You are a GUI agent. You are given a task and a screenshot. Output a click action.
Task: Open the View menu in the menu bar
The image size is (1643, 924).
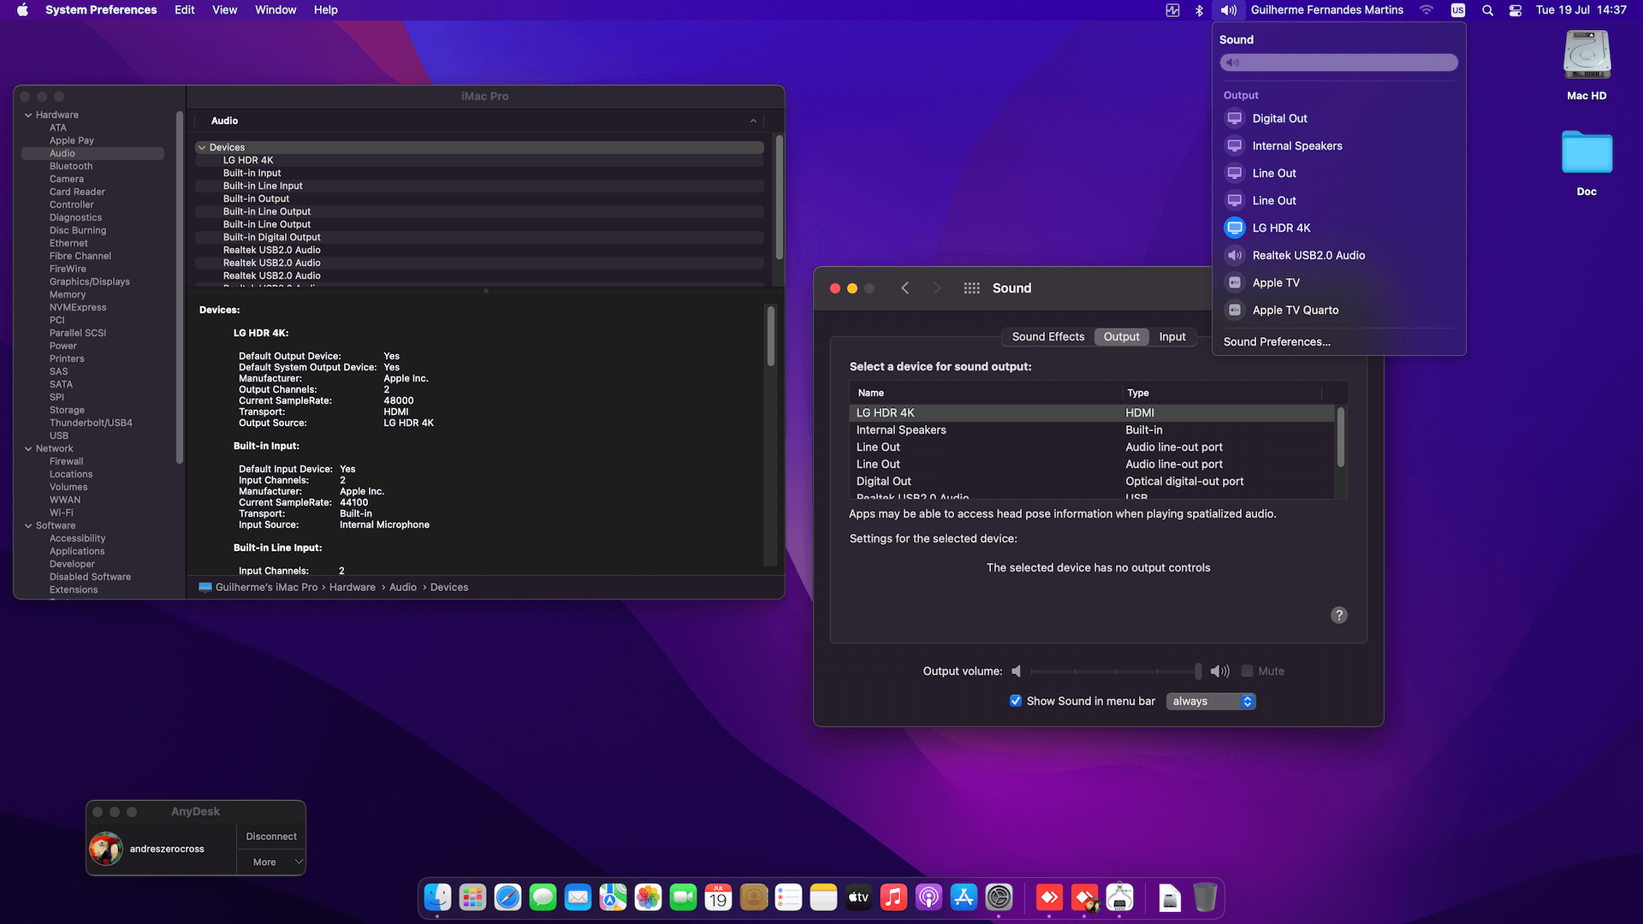click(224, 10)
